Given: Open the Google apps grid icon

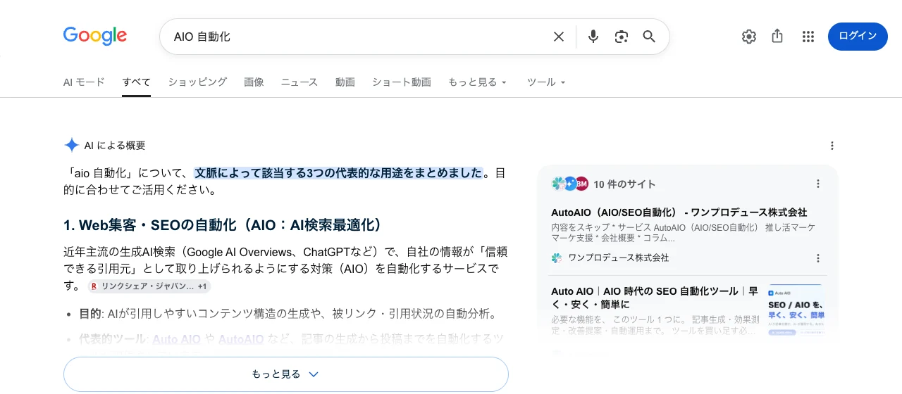Looking at the screenshot, I should 808,37.
